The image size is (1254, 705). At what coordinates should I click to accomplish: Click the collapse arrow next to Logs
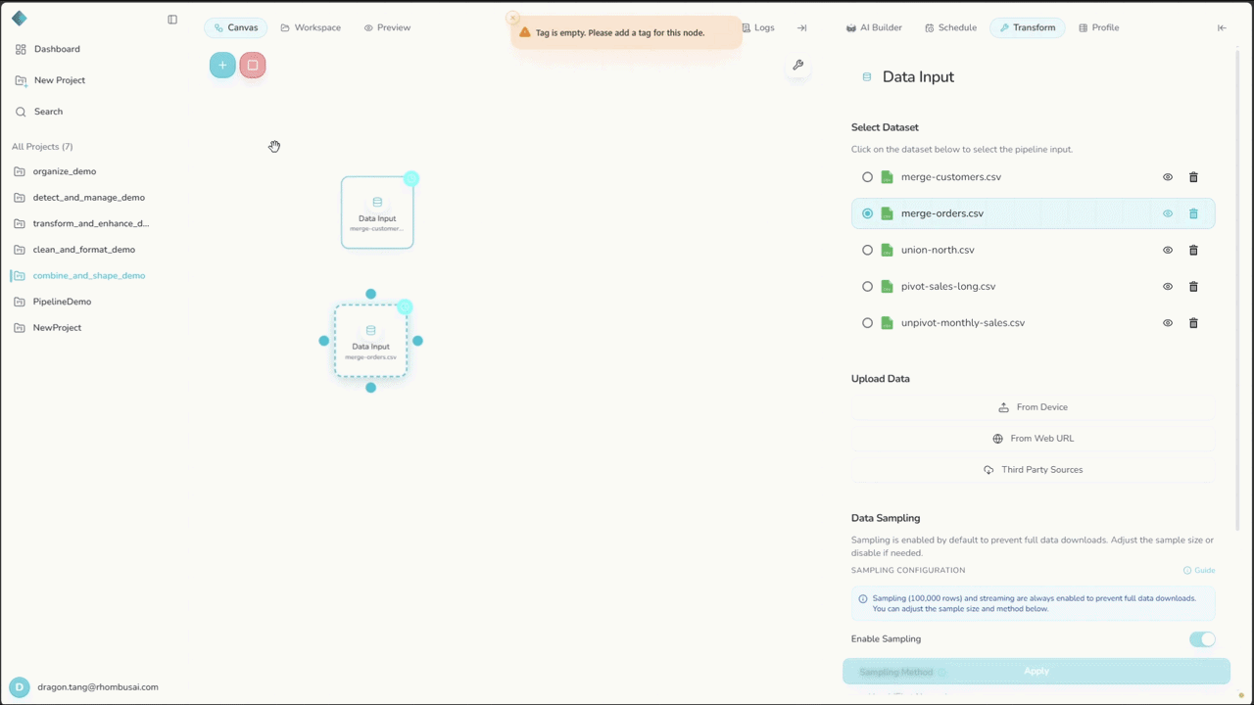801,27
